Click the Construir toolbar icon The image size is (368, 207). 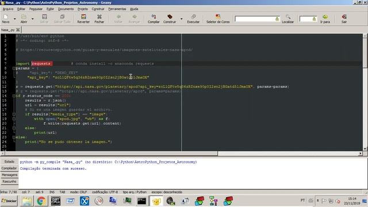pos(170,18)
